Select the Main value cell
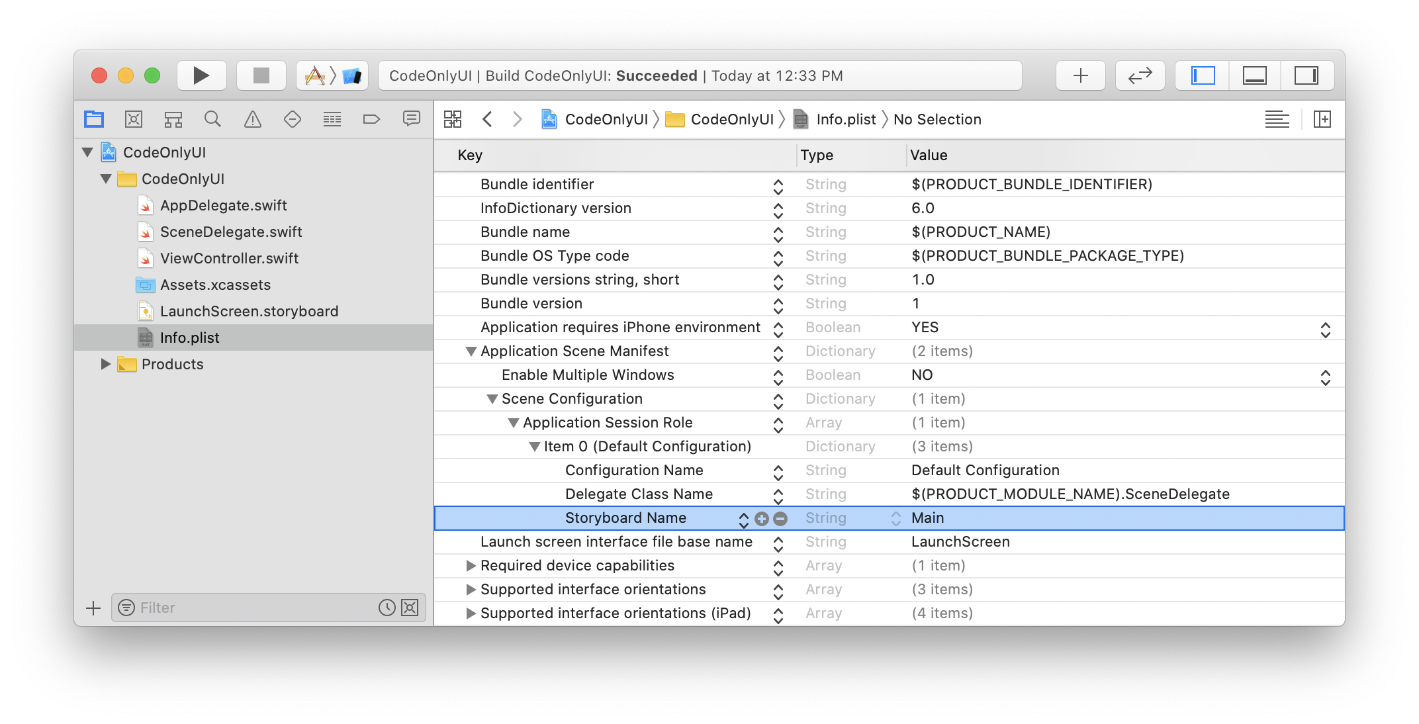Image resolution: width=1419 pixels, height=724 pixels. point(1125,518)
